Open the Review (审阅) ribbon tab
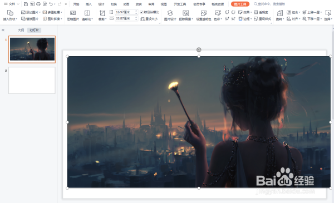Screen dimensions: 334x203 (151, 4)
